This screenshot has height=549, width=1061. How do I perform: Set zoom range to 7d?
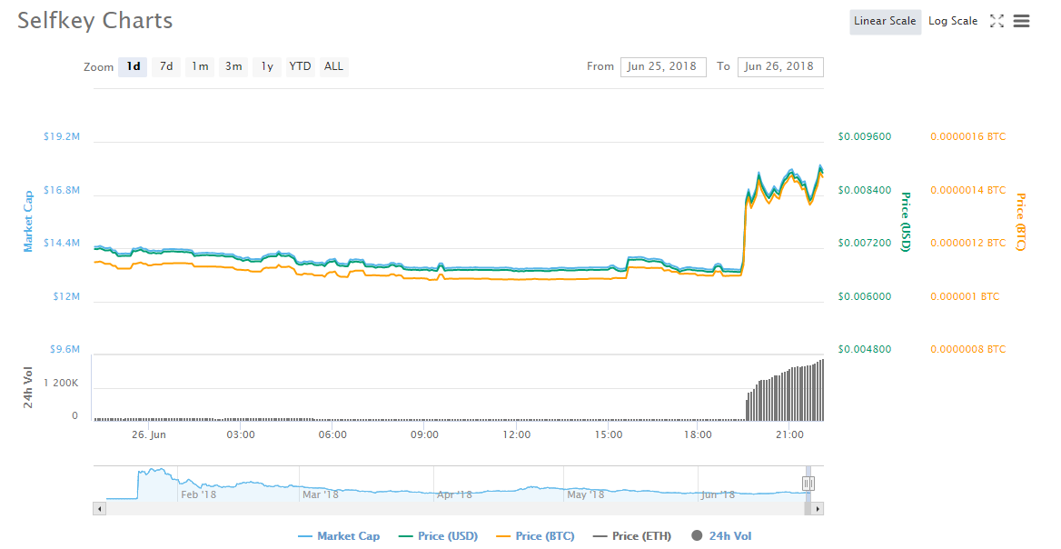tap(165, 66)
